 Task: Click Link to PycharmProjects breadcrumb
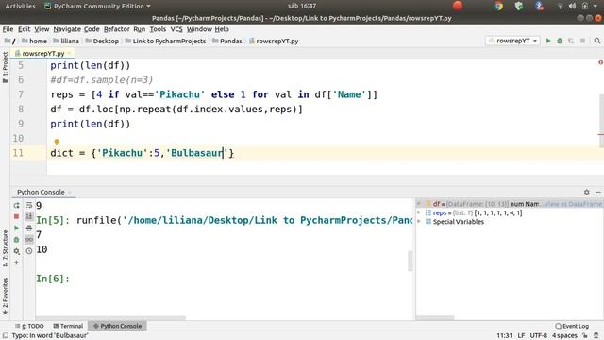pos(165,41)
